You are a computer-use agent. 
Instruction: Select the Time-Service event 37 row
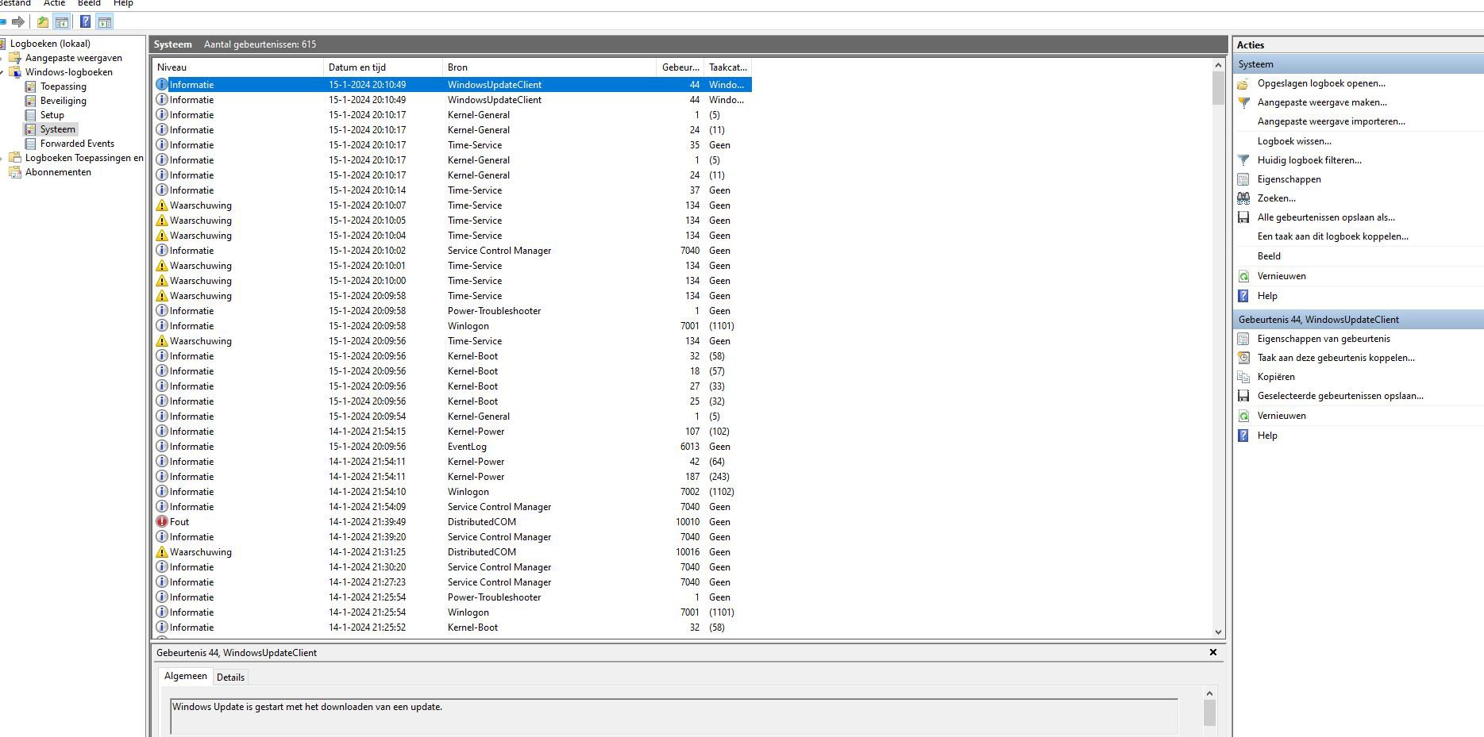453,190
